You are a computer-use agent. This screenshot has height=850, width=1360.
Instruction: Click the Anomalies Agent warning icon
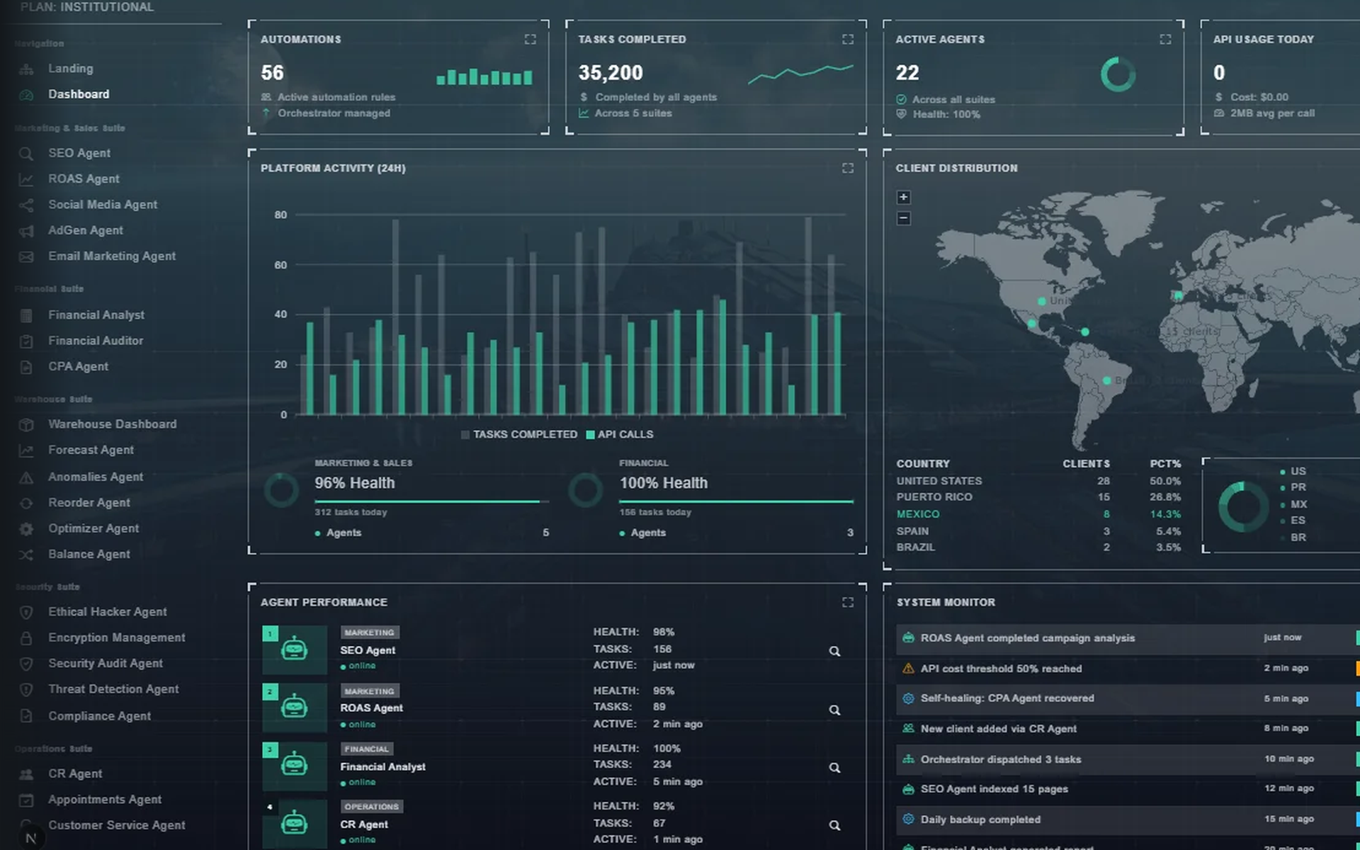[26, 477]
